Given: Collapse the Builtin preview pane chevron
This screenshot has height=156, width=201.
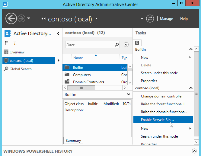Looking at the screenshot, I should [129, 94].
